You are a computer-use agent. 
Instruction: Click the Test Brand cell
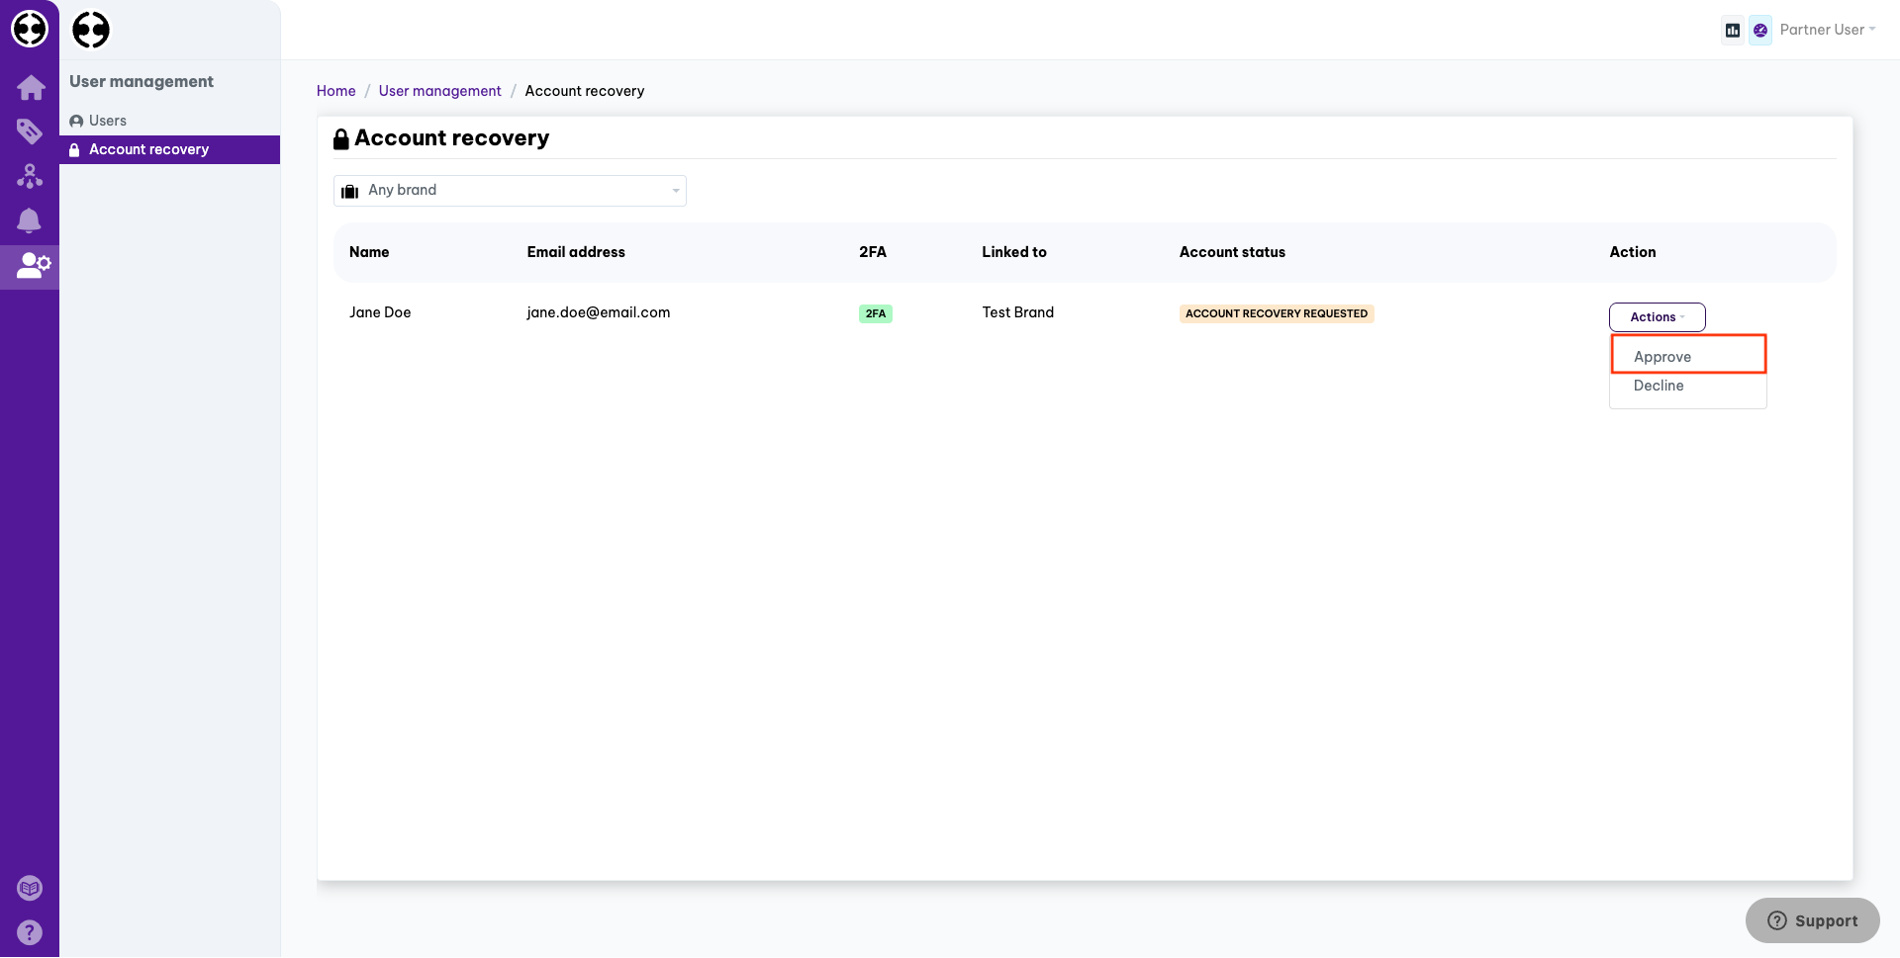pyautogui.click(x=1018, y=312)
